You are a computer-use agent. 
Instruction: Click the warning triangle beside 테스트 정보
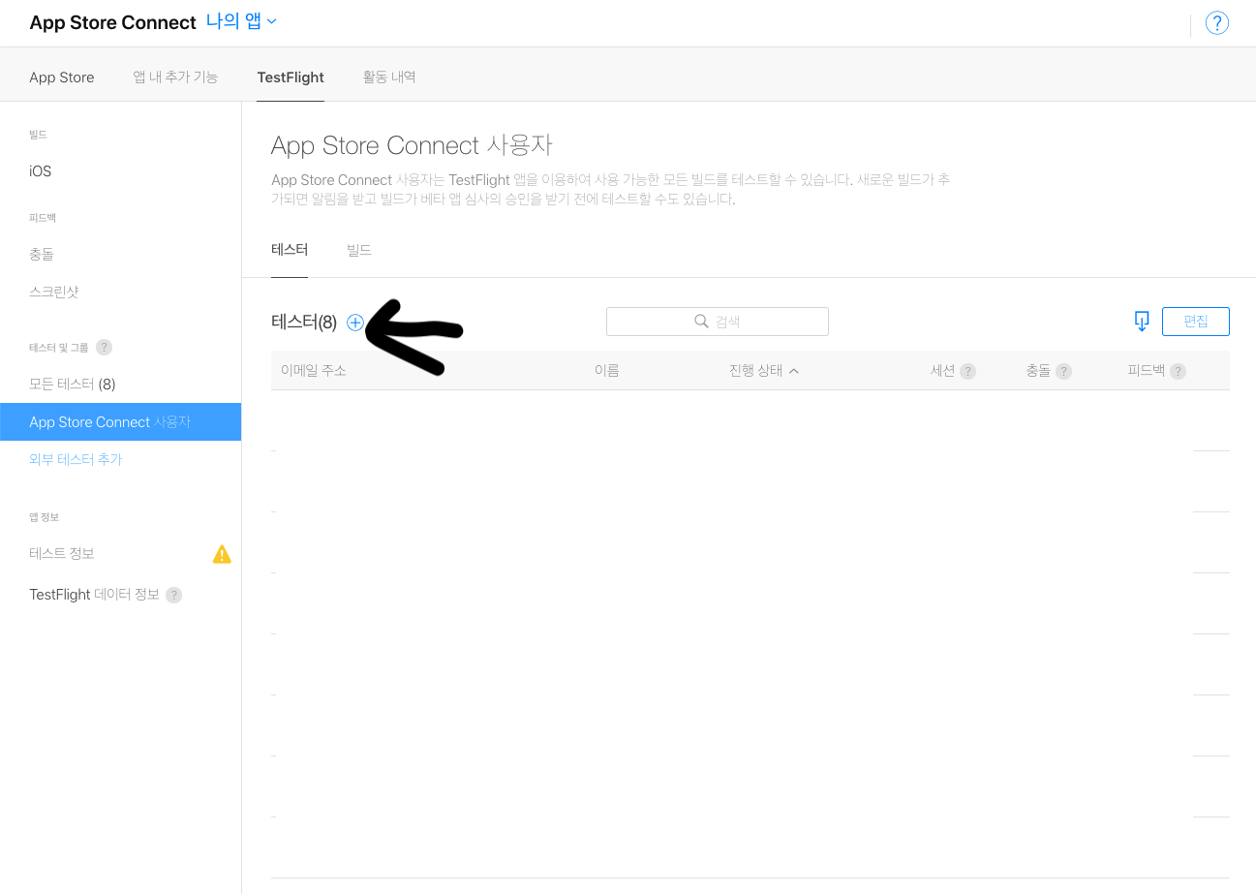[x=222, y=554]
